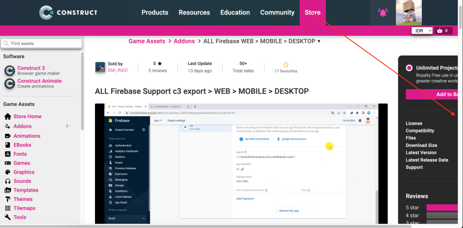Click the 5 star rating bar

tap(442, 208)
